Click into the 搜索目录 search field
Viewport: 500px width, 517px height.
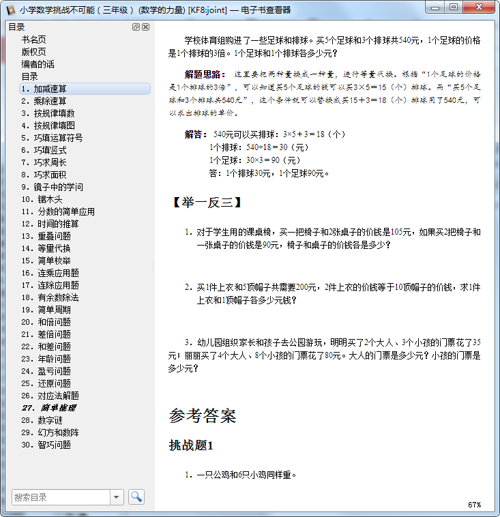(x=61, y=497)
